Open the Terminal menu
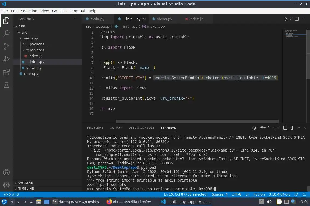Image resolution: width=310 pixels, height=206 pixels. [77, 11]
